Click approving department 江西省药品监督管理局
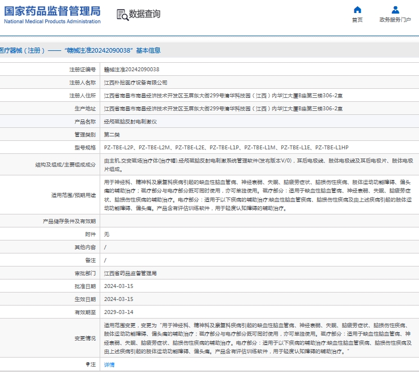419x374 pixels. (x=130, y=273)
